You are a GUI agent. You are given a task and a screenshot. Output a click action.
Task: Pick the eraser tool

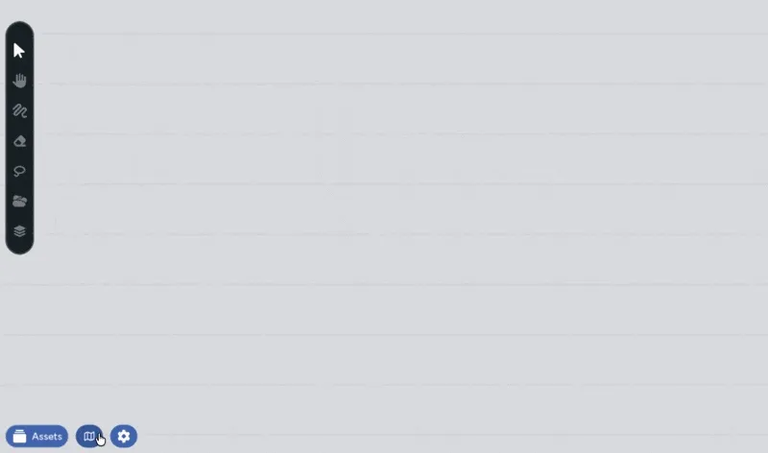[x=19, y=141]
